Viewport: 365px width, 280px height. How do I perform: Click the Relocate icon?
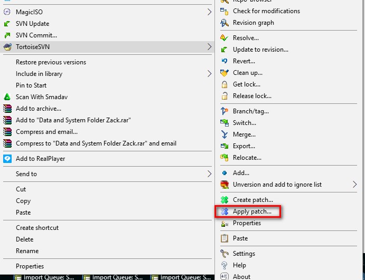pyautogui.click(x=224, y=158)
